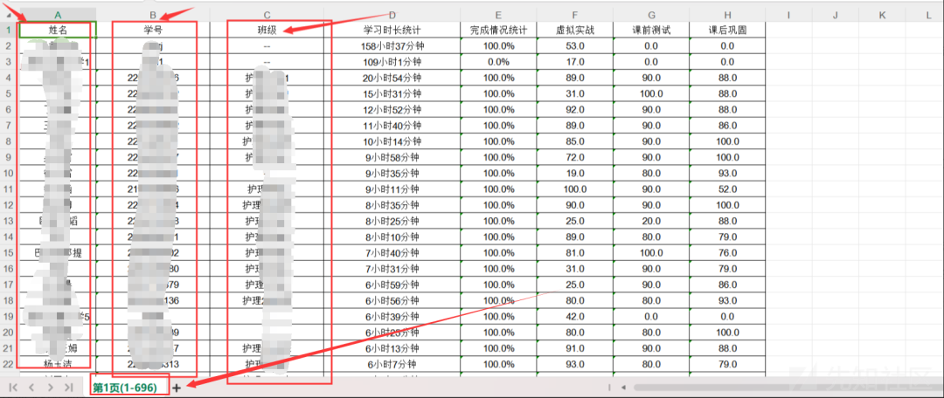
Task: Click the 课后巩固 header cell
Action: click(727, 30)
